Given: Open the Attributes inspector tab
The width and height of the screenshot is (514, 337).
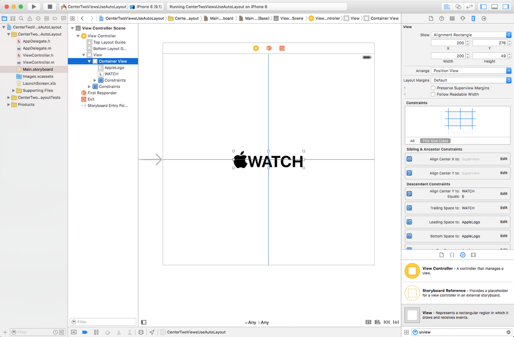Looking at the screenshot, I should [463, 19].
